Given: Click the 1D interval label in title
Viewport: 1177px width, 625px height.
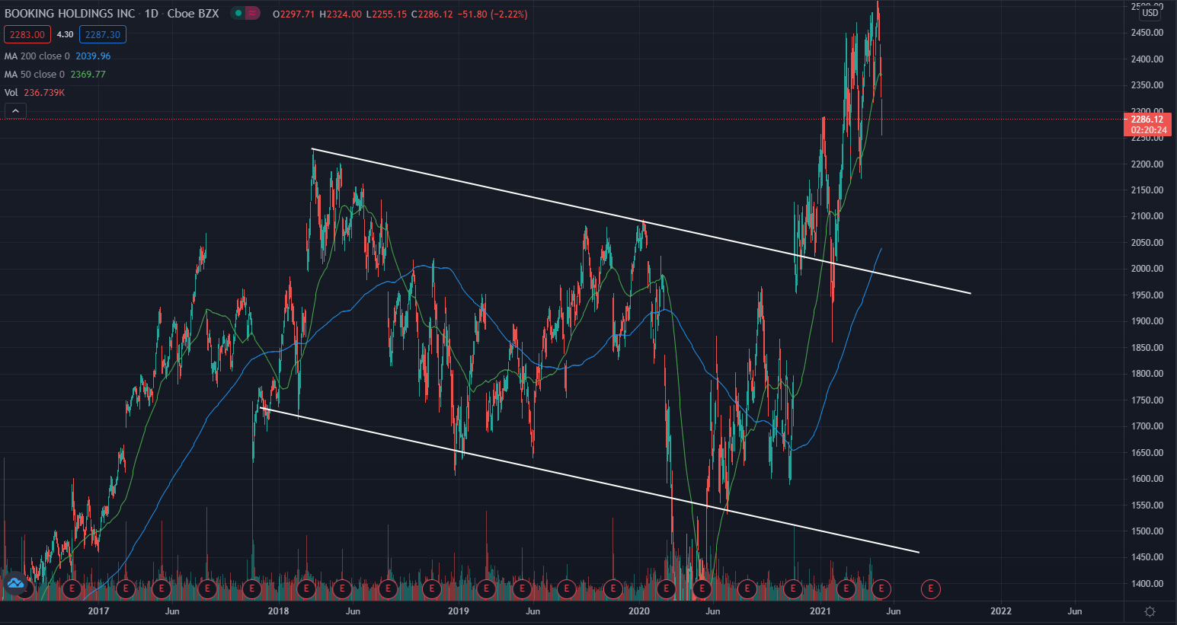Looking at the screenshot, I should [x=152, y=14].
